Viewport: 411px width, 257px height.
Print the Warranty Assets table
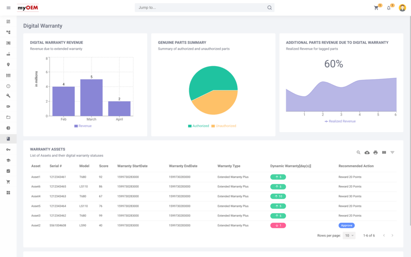coord(375,152)
